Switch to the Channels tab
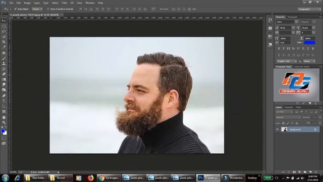323x182 pixels. pos(288,107)
